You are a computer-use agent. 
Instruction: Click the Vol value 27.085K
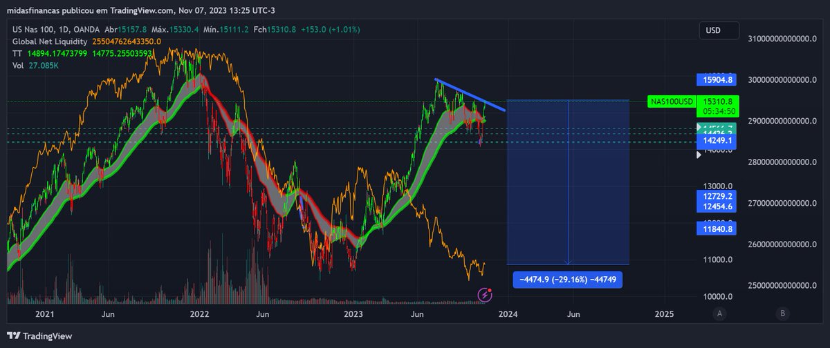pos(43,65)
